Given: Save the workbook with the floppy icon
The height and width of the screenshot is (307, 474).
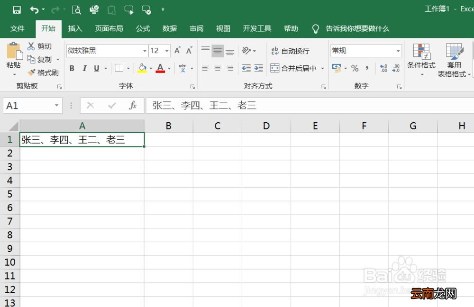Looking at the screenshot, I should (17, 9).
